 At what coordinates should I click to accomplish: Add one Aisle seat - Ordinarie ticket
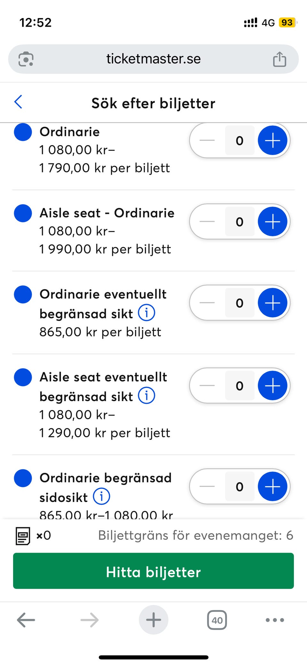(272, 222)
